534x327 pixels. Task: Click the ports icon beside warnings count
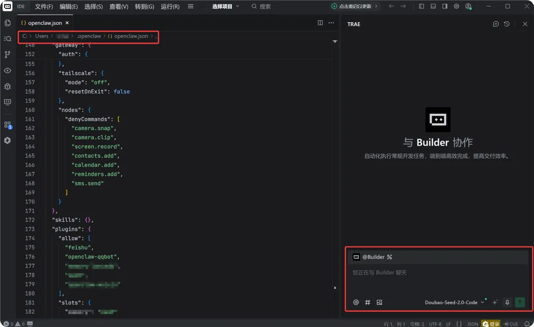[30, 324]
